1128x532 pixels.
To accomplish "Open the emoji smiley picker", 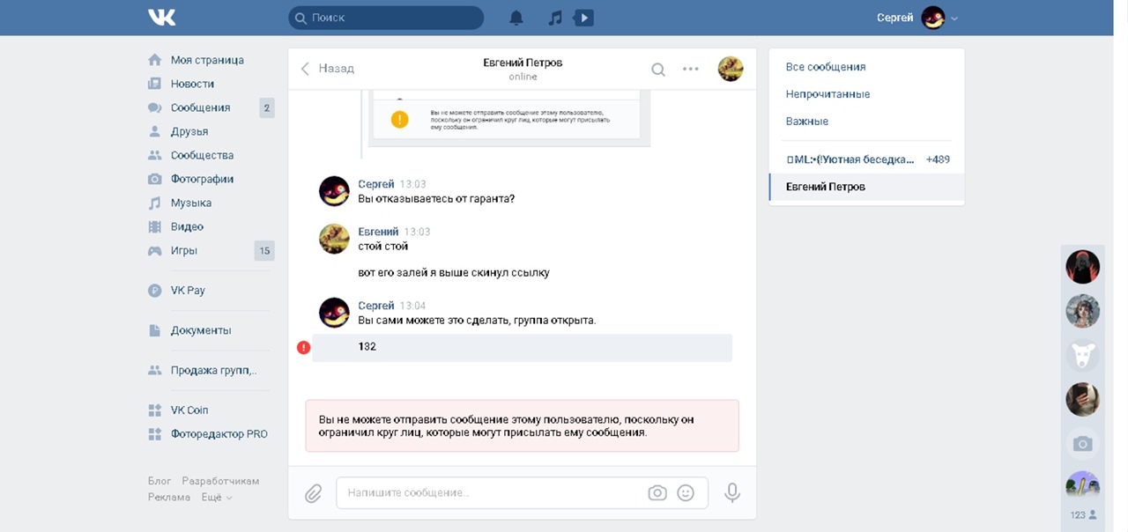I will coord(686,493).
